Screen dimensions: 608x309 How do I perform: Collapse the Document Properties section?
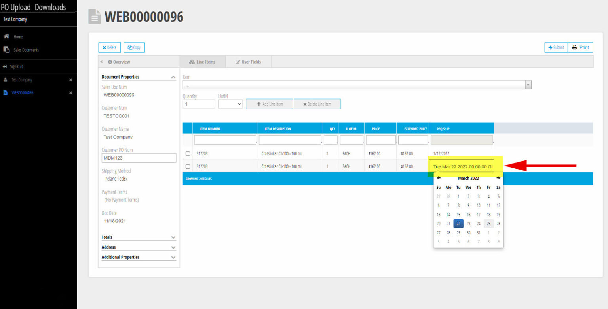click(173, 77)
